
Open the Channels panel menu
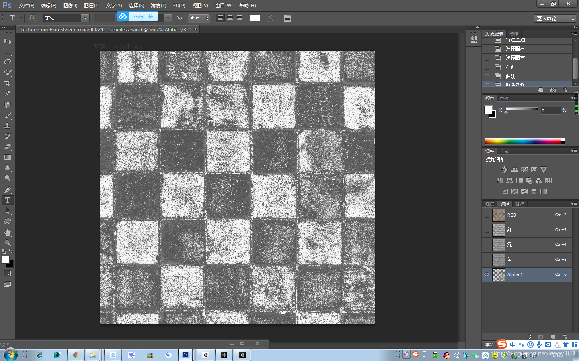coord(574,204)
